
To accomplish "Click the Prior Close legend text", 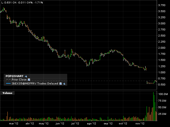I will point(19,80).
